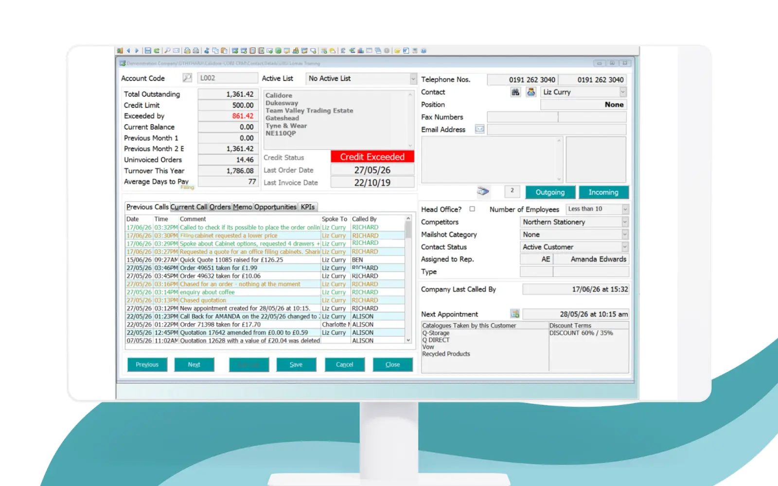Open the Orders tab
This screenshot has width=778, height=486.
tap(220, 207)
